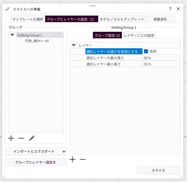The height and width of the screenshot is (182, 187).
Task: Click the collapse arrows icon in title bar
Action: [7, 9]
